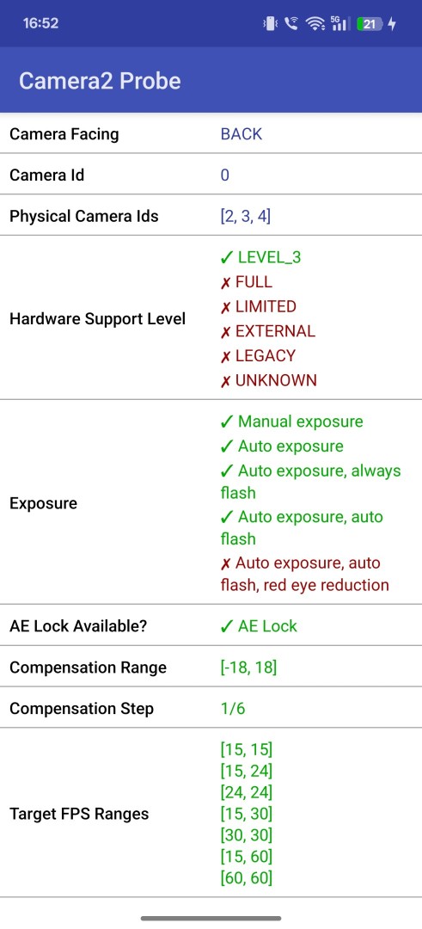Tap the charging bolt icon
The height and width of the screenshot is (929, 422).
pos(392,24)
